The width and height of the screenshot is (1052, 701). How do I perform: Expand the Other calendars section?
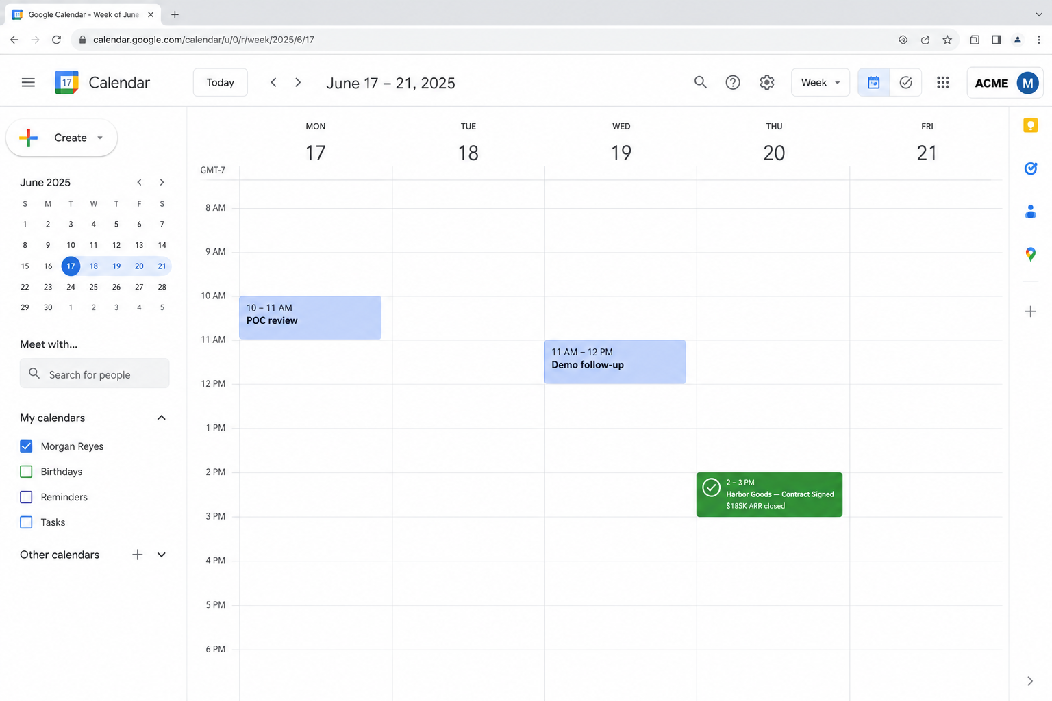click(x=162, y=555)
